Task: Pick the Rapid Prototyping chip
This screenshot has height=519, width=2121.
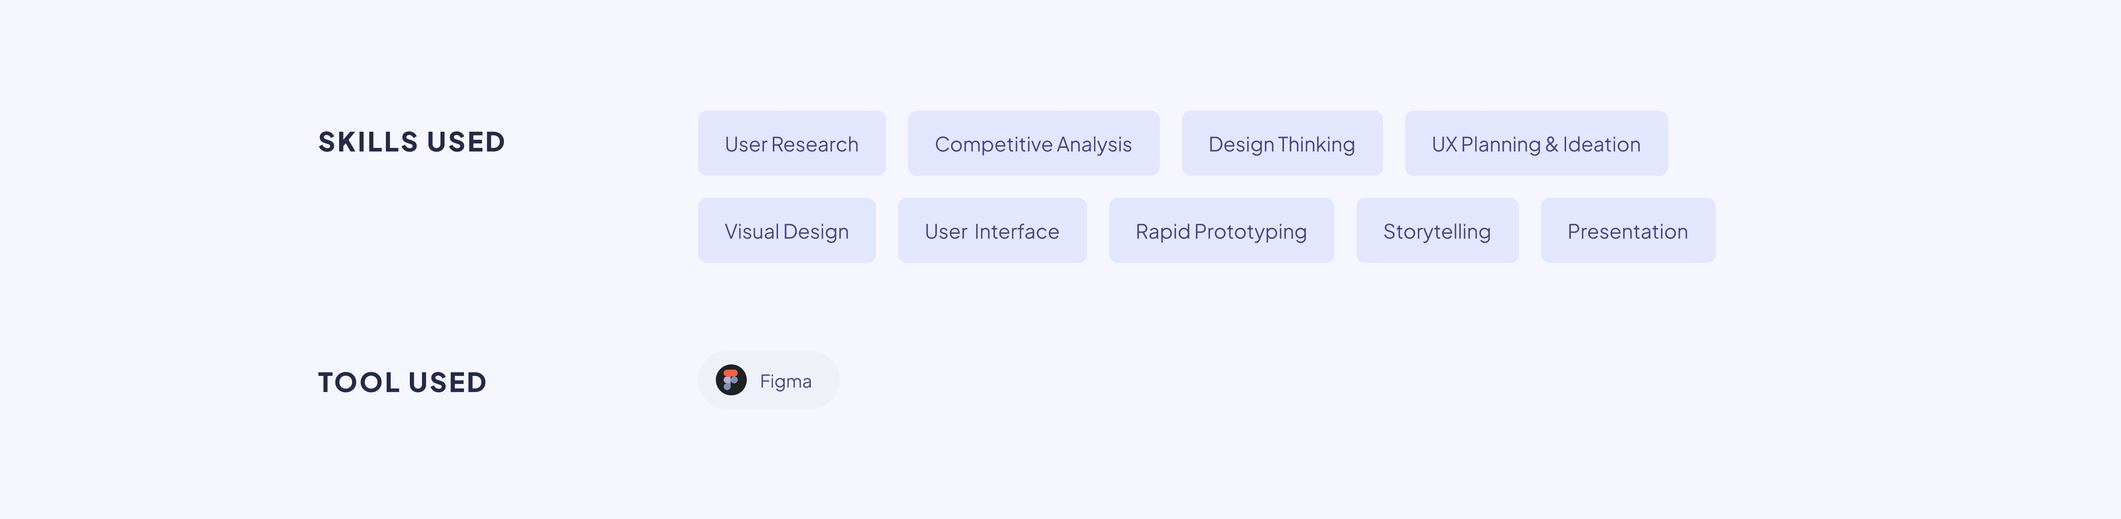Action: pyautogui.click(x=1221, y=230)
